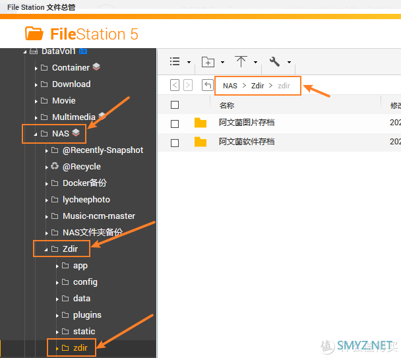
Task: Select DataVol1 volume in the tree
Action: tap(59, 51)
